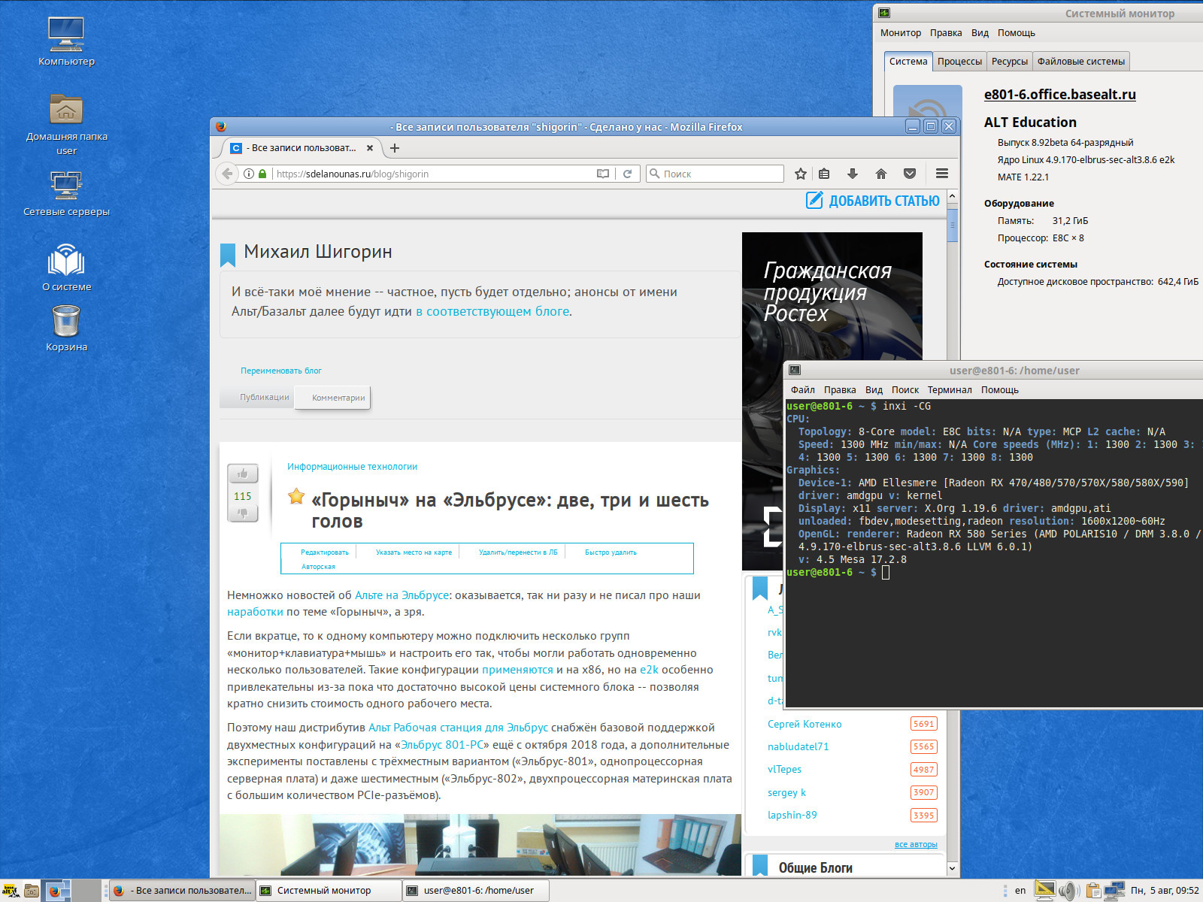Click the clipboard tray icon
This screenshot has width=1203, height=902.
[1092, 891]
